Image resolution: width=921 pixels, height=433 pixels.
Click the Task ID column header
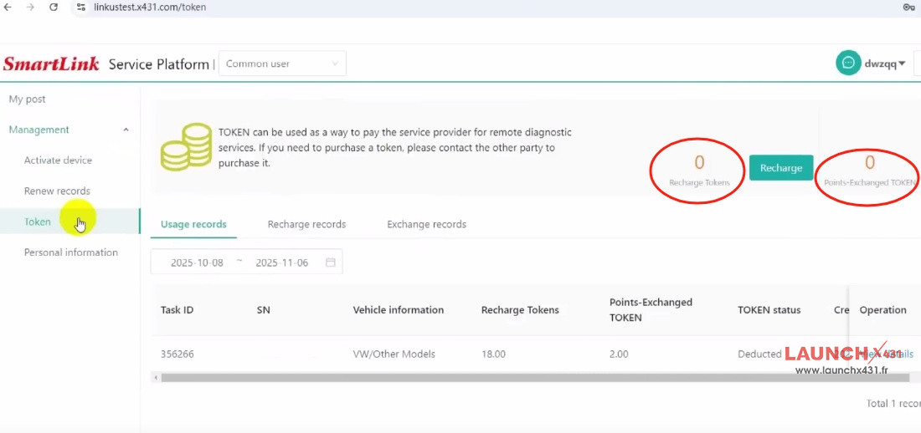tap(177, 310)
